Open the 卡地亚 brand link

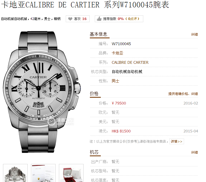click(x=117, y=53)
